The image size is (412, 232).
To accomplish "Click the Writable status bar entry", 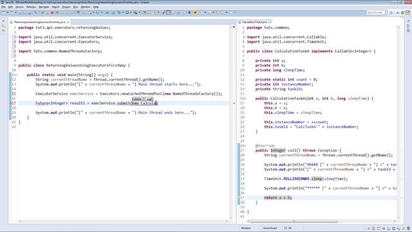I will tap(246, 228).
